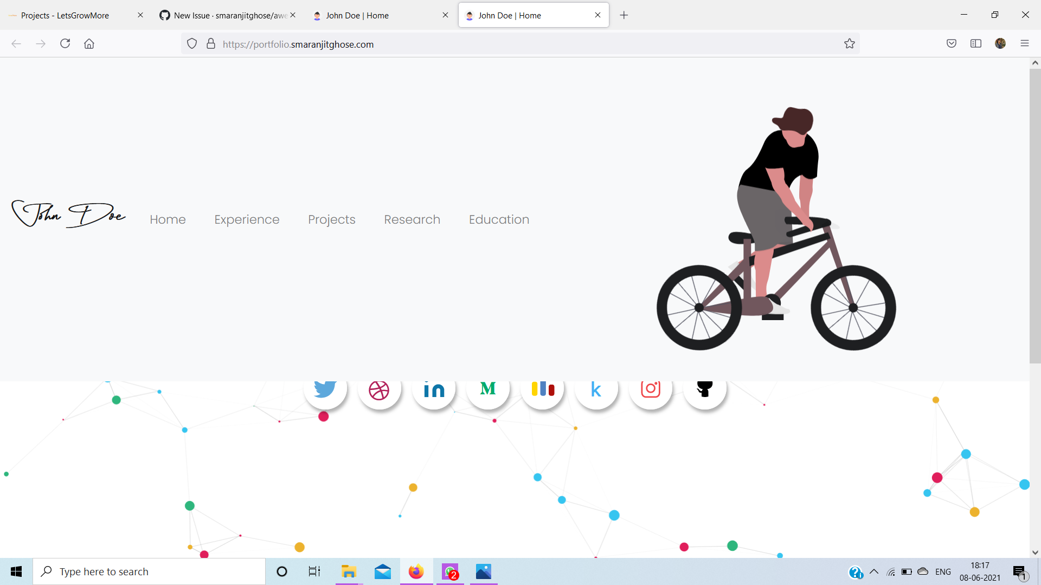Viewport: 1041px width, 585px height.
Task: Open the Kaggle profile icon
Action: 596,388
